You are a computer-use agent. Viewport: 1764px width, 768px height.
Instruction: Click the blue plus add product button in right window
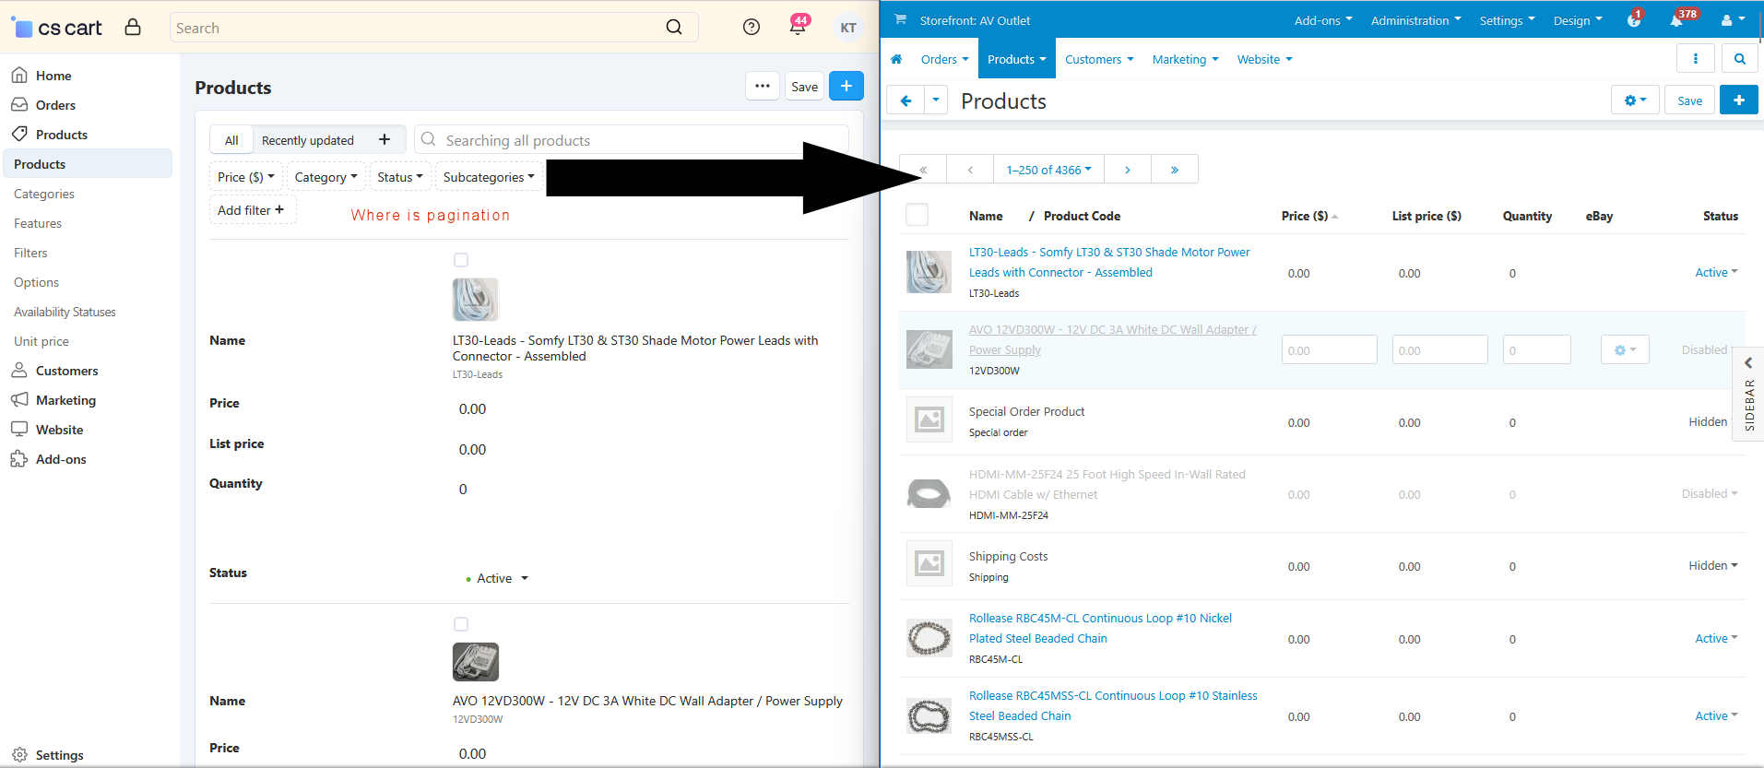[x=1738, y=100]
